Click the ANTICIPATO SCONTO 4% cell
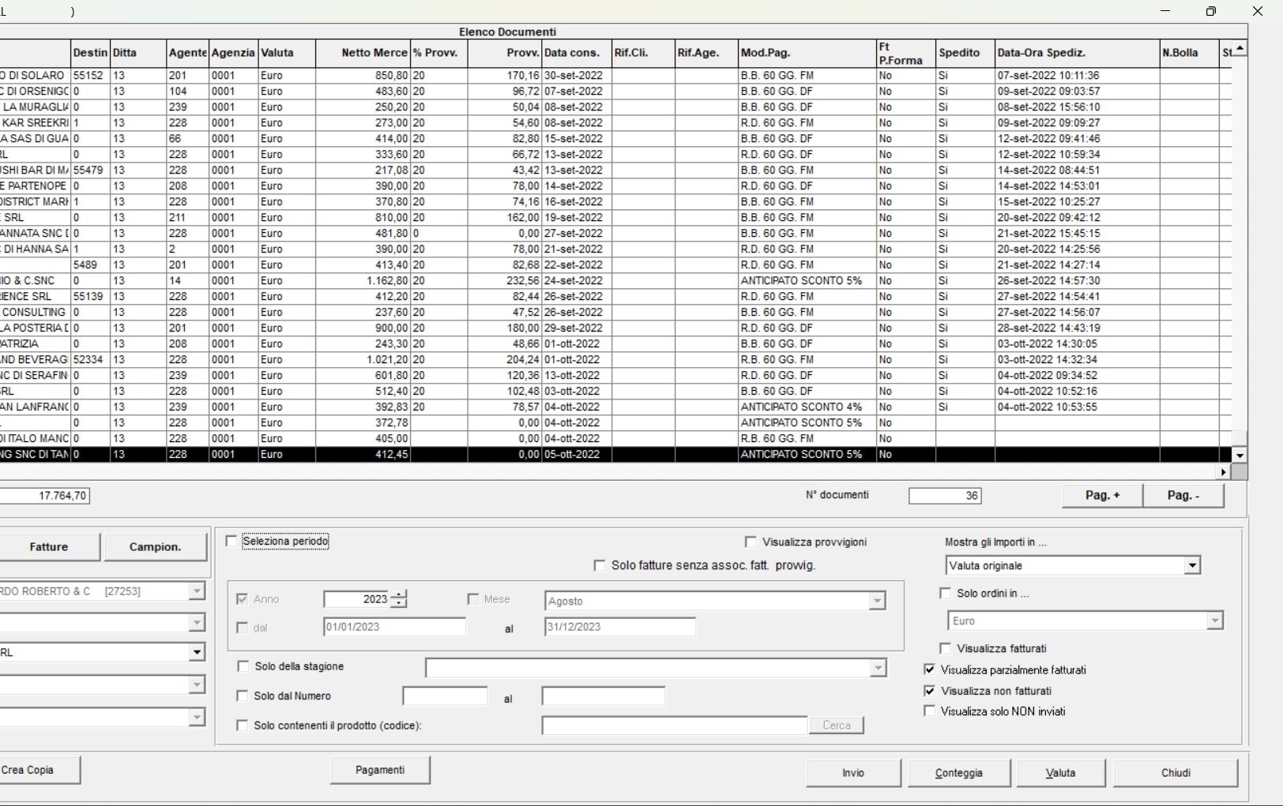This screenshot has height=806, width=1283. point(807,407)
